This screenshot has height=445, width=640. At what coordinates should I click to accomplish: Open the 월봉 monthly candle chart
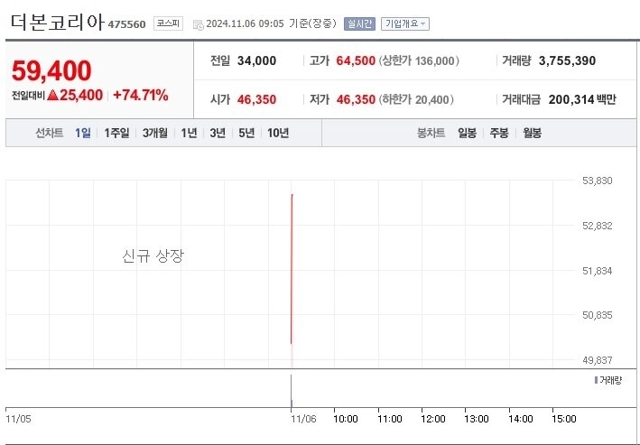click(x=532, y=134)
